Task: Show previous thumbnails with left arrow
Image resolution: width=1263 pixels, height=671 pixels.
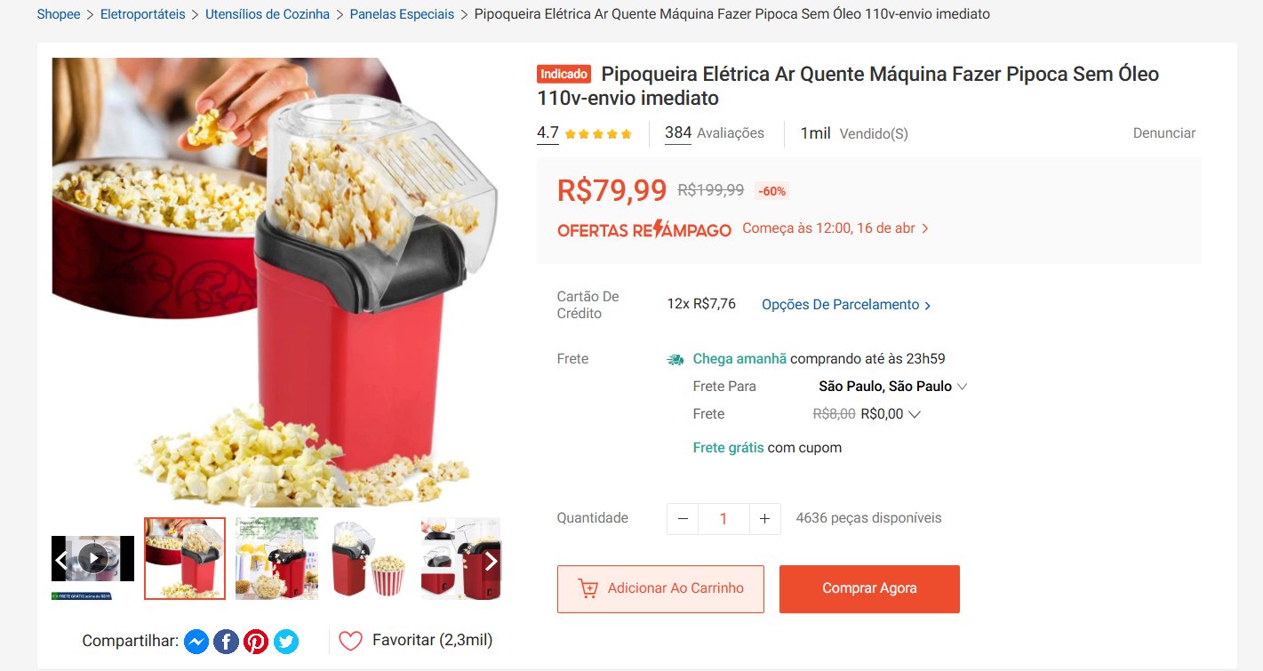Action: click(x=61, y=561)
